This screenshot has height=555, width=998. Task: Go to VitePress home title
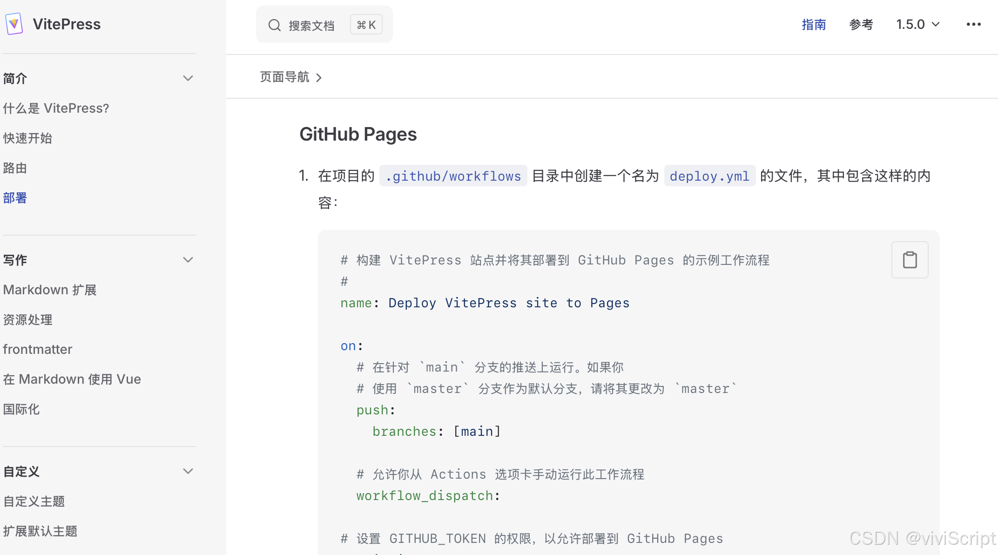point(67,24)
